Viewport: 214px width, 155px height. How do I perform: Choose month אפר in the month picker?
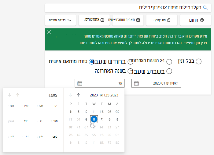(x=11, y=106)
